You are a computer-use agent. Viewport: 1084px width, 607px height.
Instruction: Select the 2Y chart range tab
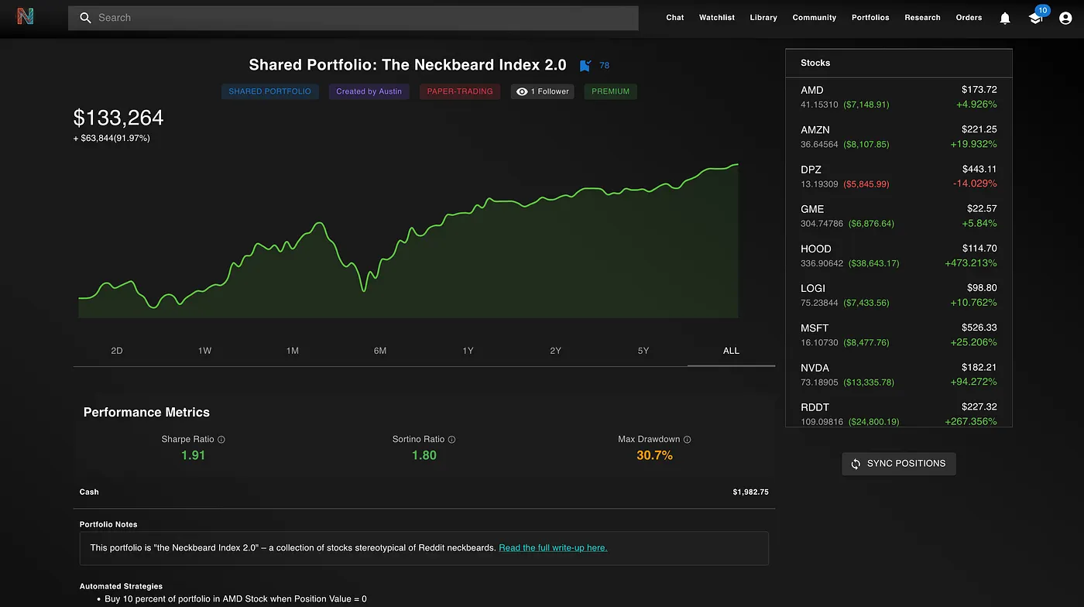click(x=556, y=351)
